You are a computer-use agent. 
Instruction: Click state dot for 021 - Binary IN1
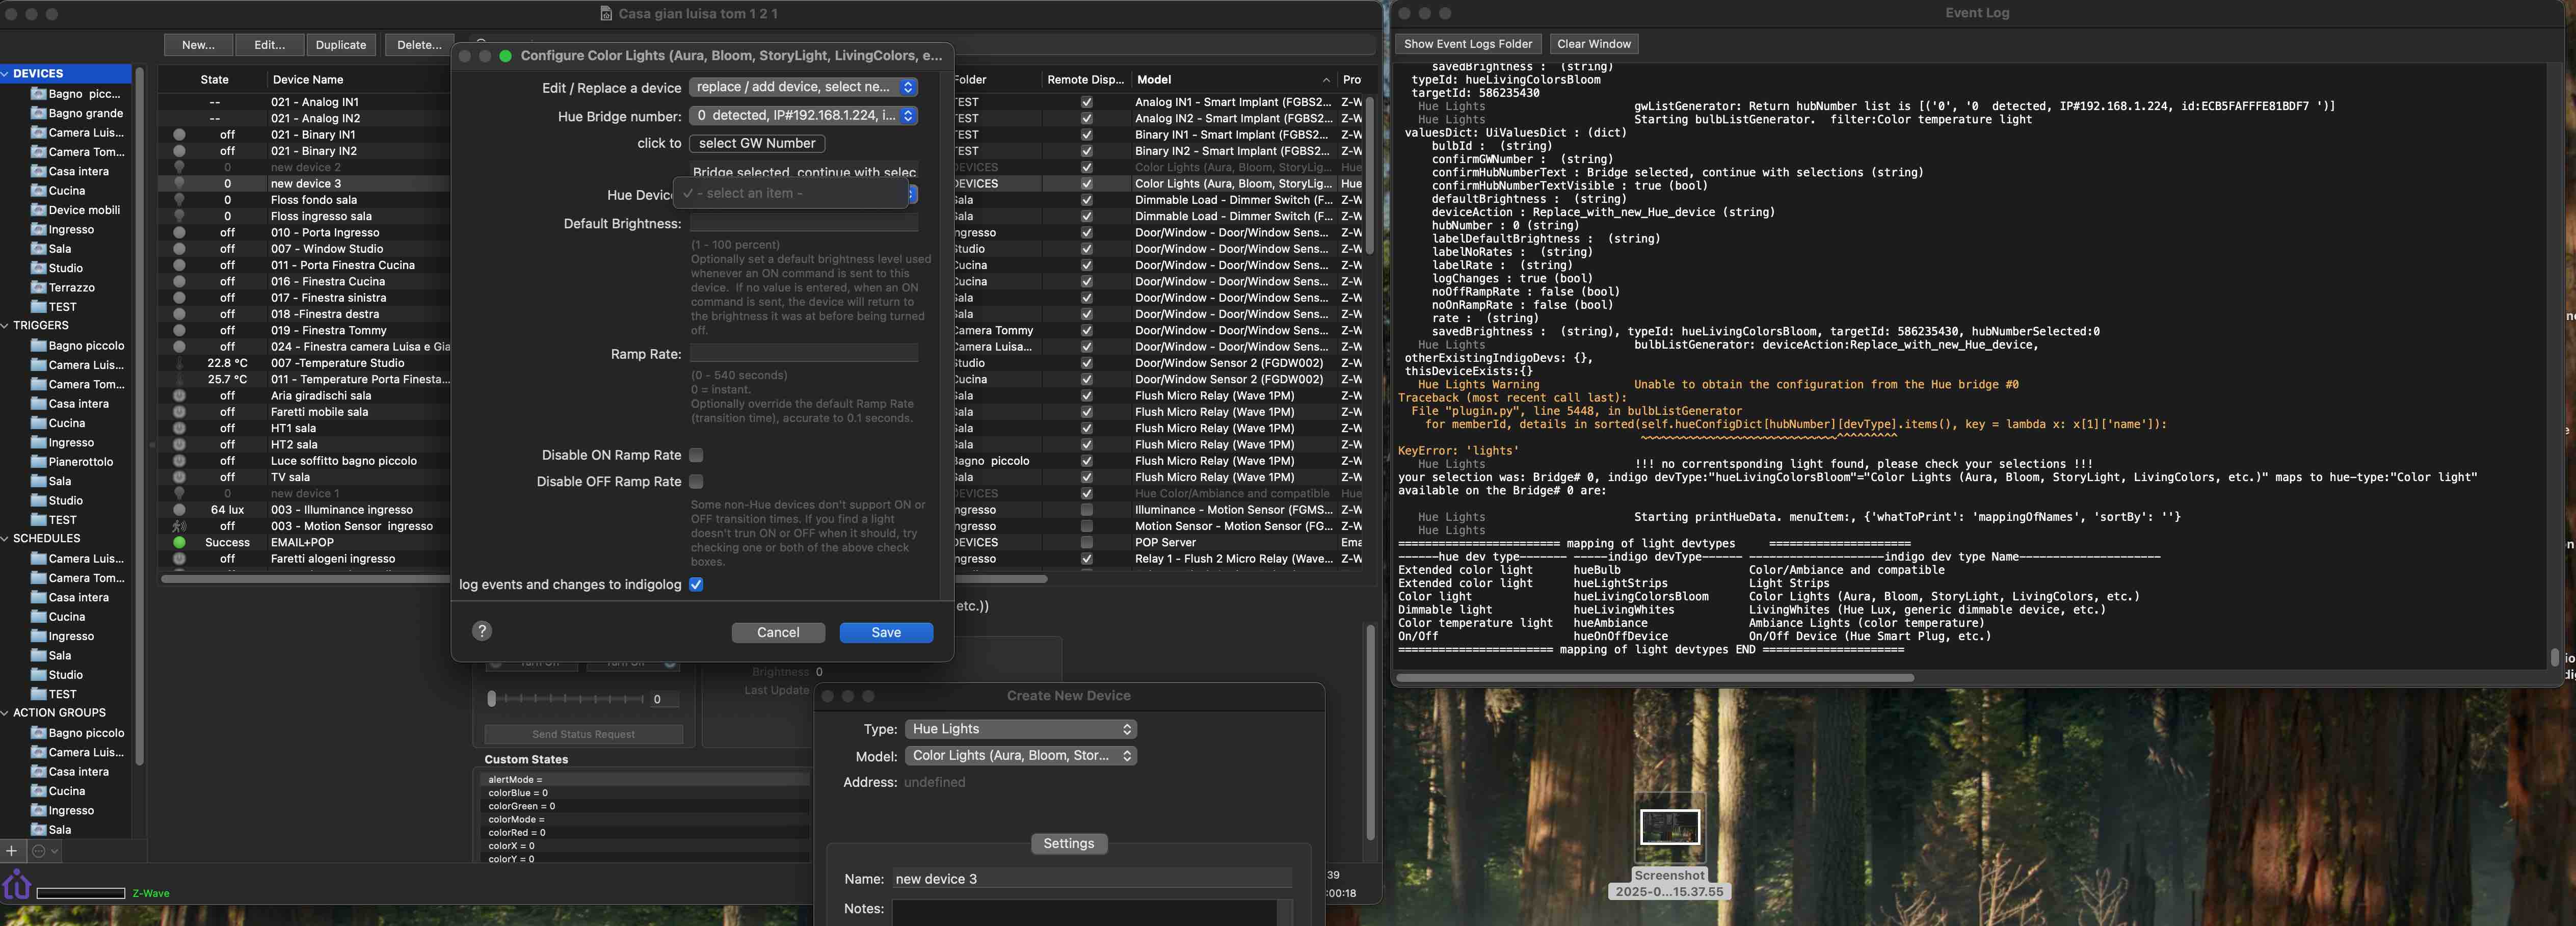pyautogui.click(x=179, y=135)
